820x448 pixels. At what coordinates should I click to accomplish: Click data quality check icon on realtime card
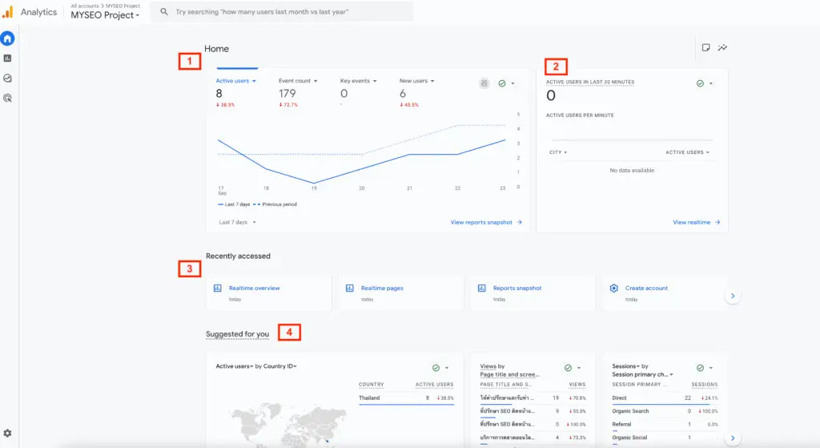point(700,83)
